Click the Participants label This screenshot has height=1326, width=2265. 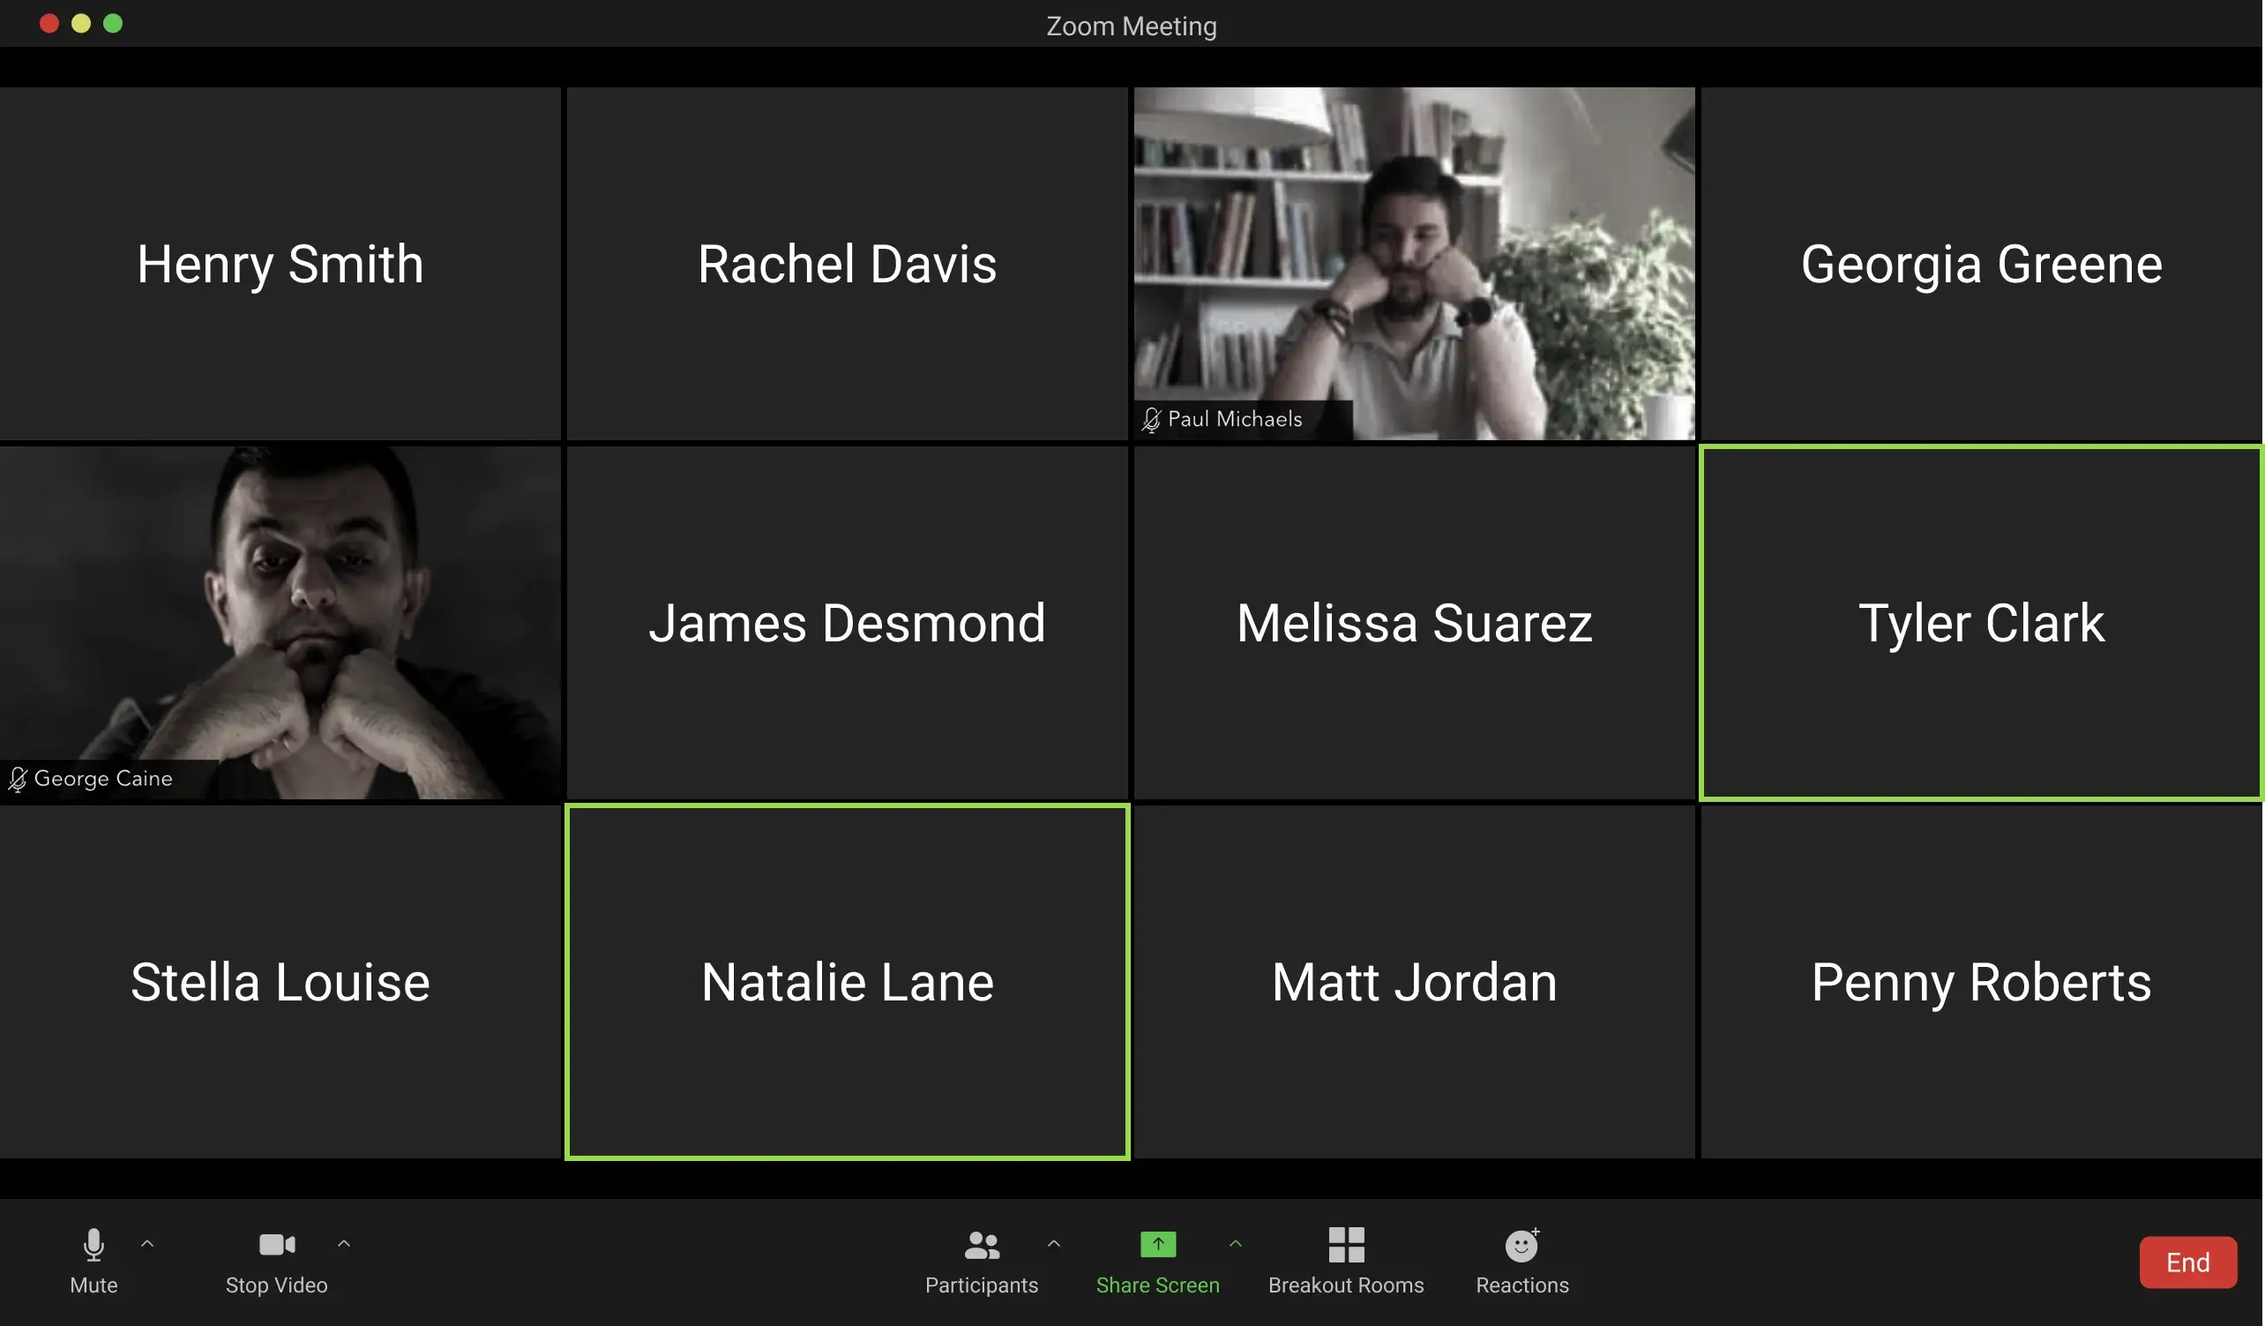coord(982,1285)
